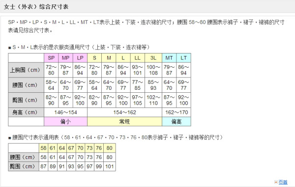The image size is (295, 187).
Task: Select the L size column header
Action: pyautogui.click(x=123, y=58)
